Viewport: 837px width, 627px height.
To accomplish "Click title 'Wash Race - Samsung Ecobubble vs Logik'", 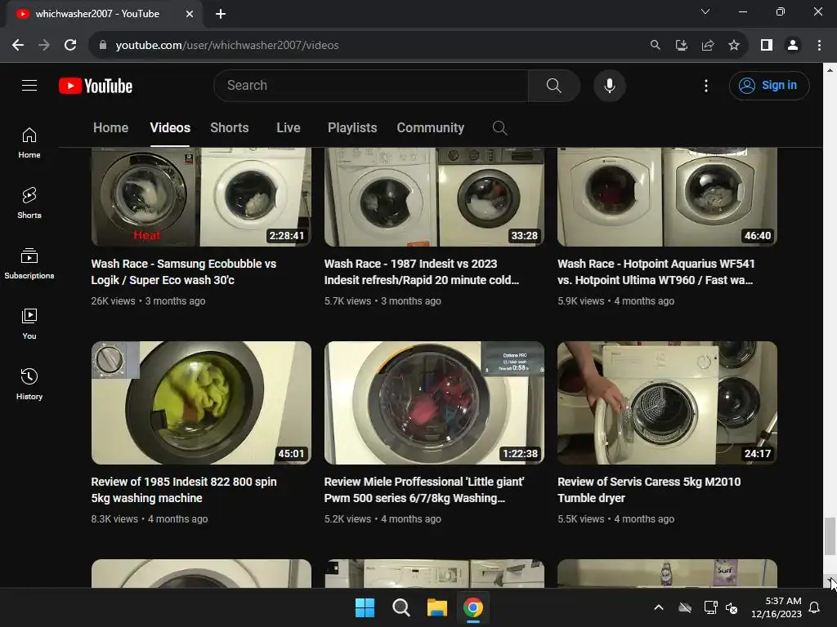I will pyautogui.click(x=184, y=272).
